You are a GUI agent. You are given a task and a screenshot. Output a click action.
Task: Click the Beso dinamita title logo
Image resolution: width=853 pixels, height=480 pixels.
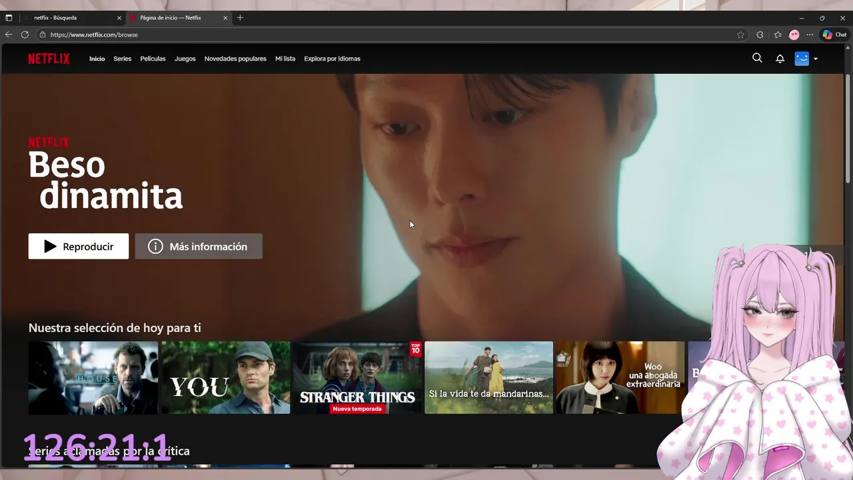tap(105, 180)
